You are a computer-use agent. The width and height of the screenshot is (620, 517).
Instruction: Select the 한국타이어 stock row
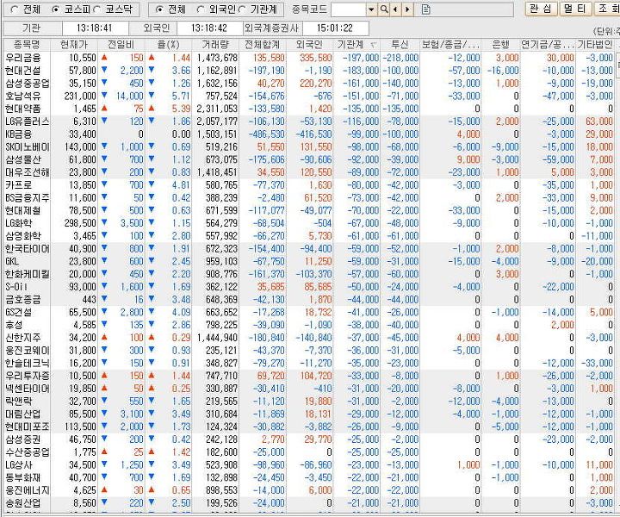pos(308,249)
